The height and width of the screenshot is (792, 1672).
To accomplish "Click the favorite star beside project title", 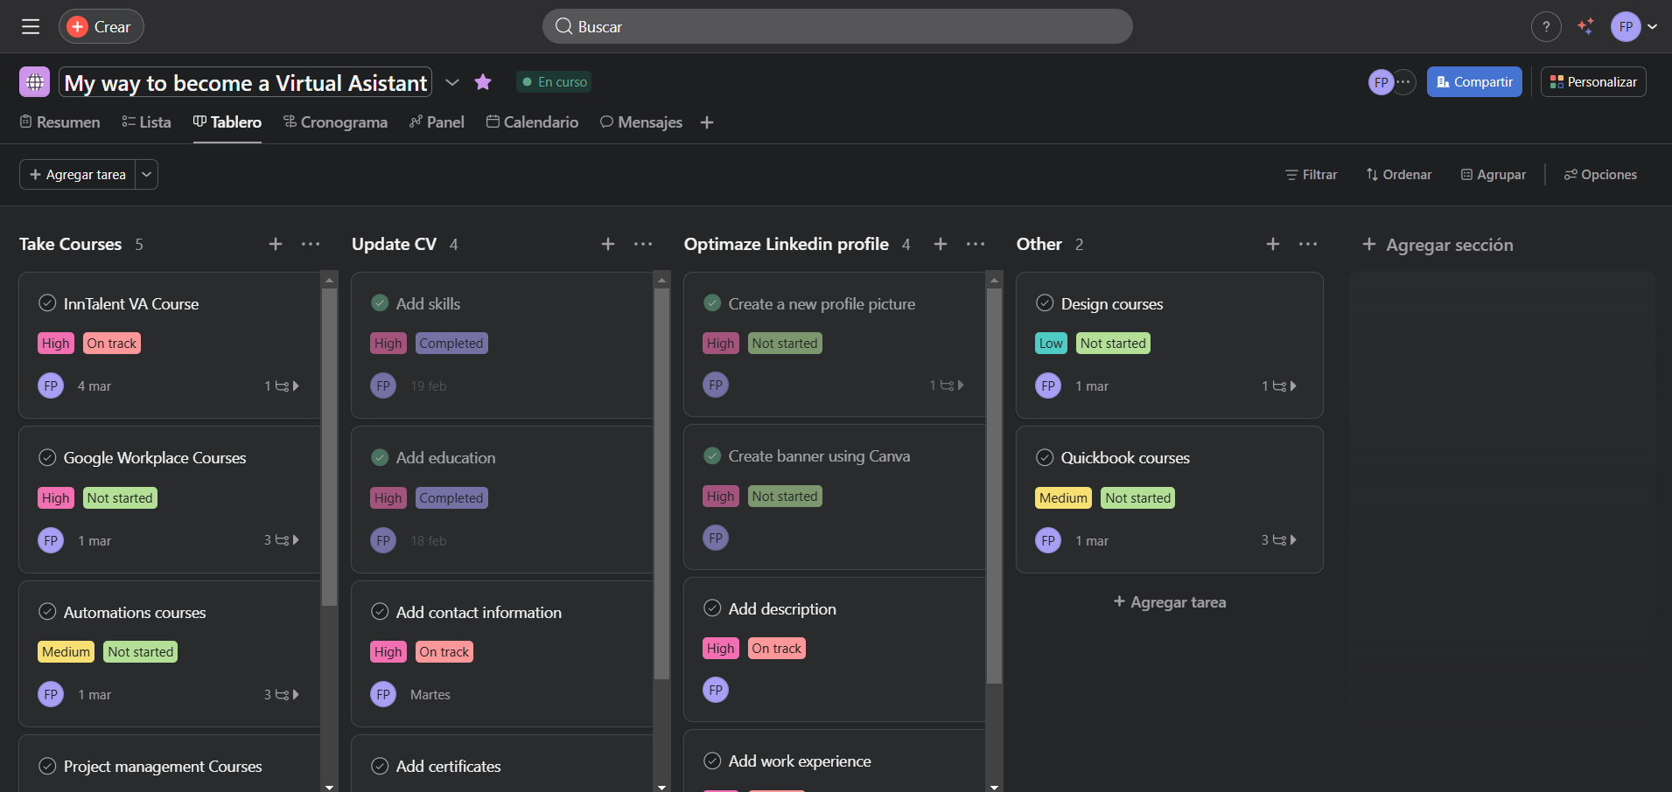I will pyautogui.click(x=482, y=82).
